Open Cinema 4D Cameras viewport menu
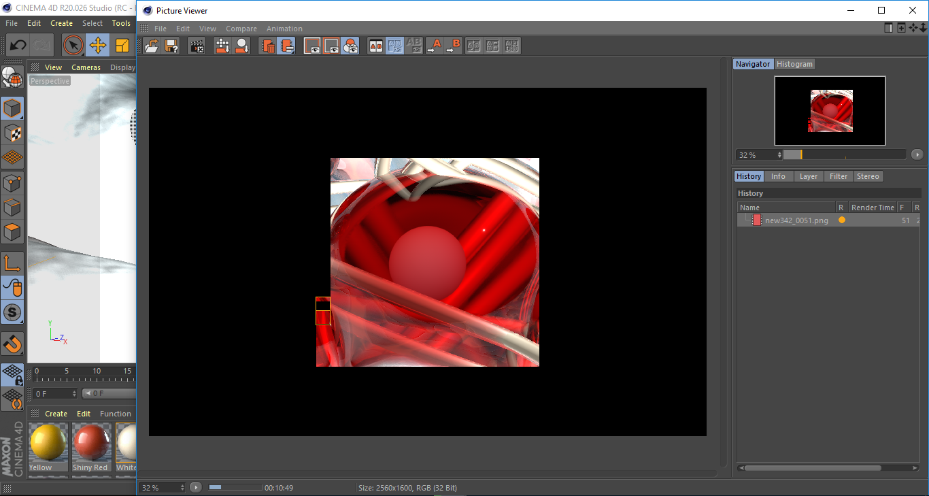 tap(86, 67)
